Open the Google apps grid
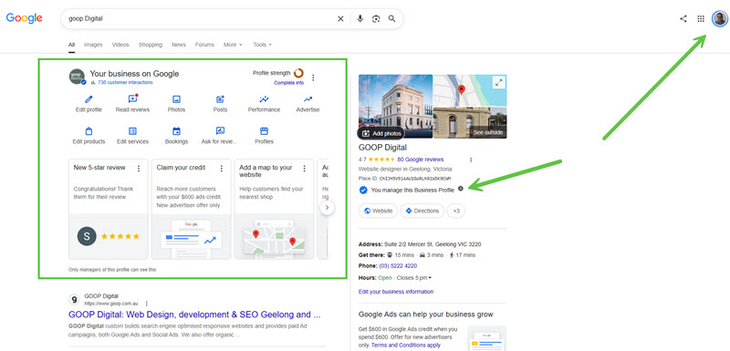Viewport: 730px width, 351px height. click(x=701, y=18)
